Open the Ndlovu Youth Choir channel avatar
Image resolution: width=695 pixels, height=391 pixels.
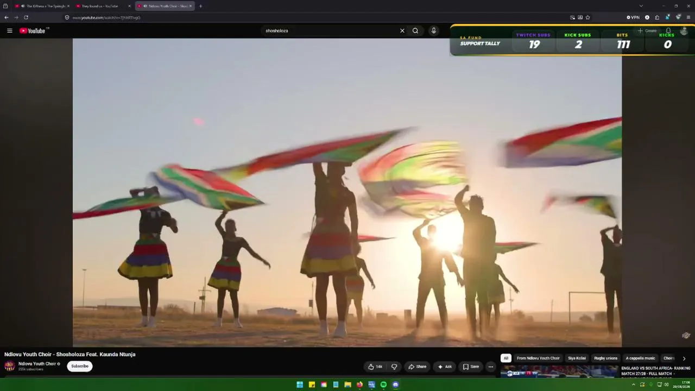tap(10, 366)
